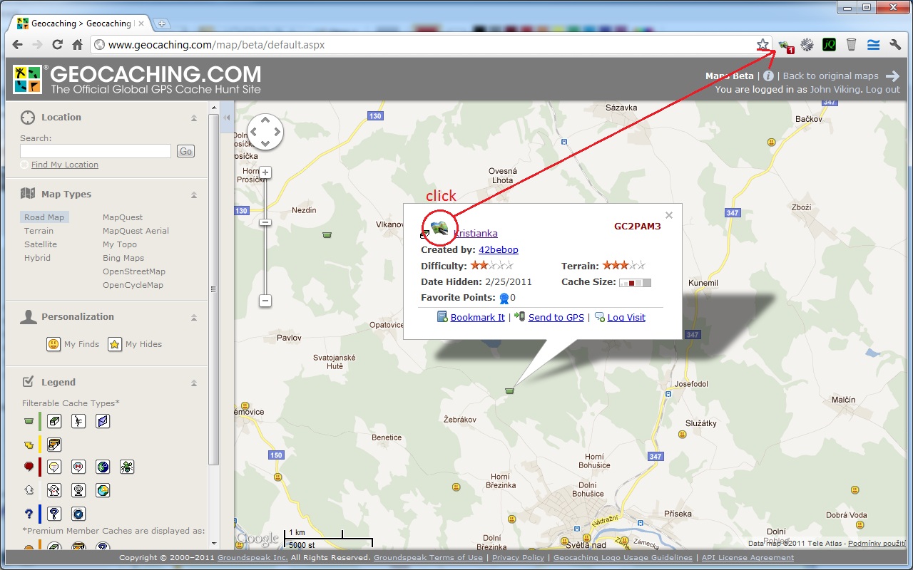Click the map zoom slider handle

(x=265, y=222)
